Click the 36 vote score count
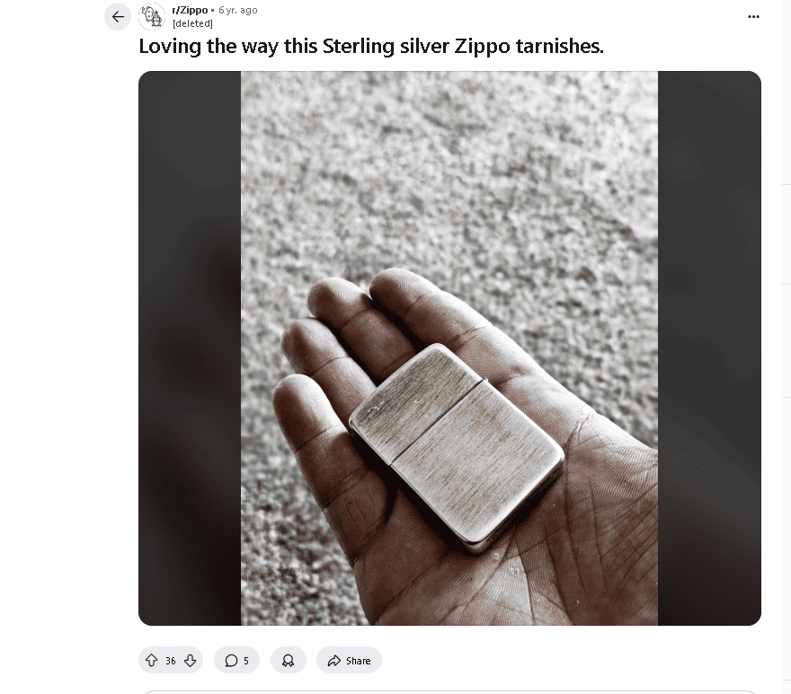Image resolution: width=791 pixels, height=694 pixels. 171,661
